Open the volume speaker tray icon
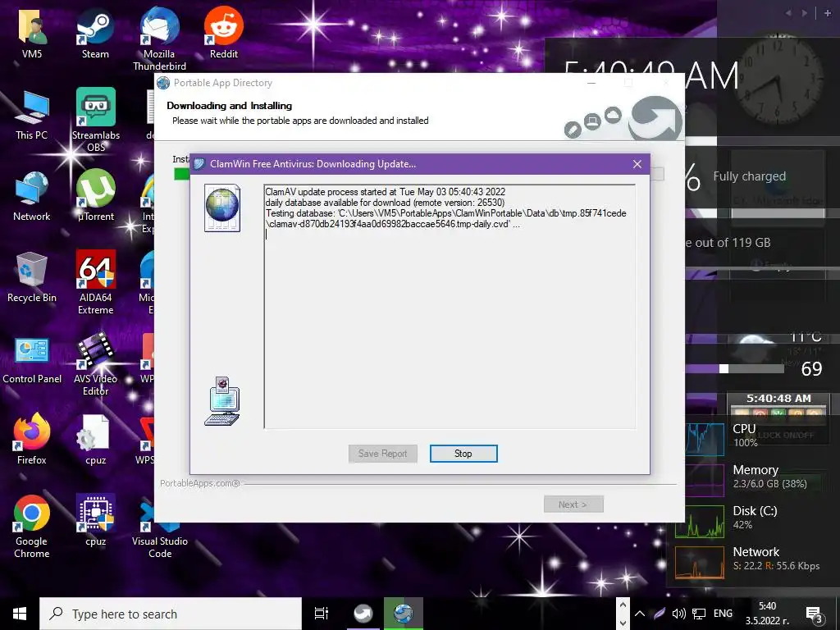The image size is (840, 630). pyautogui.click(x=678, y=614)
